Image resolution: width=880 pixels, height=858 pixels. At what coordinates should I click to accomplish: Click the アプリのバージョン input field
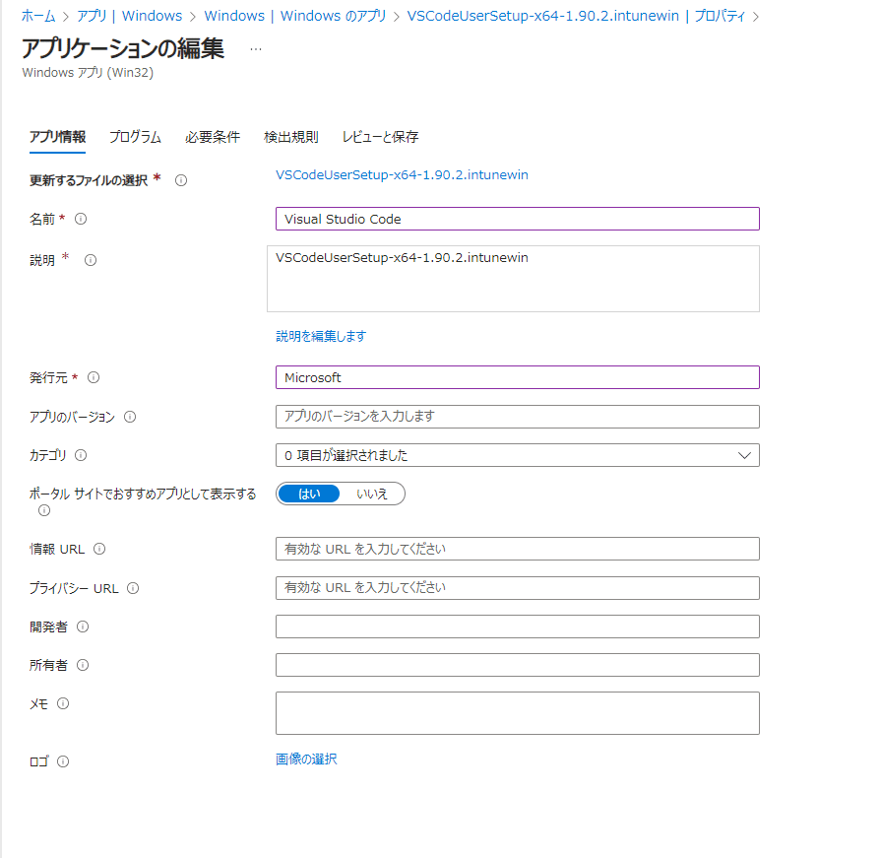click(x=518, y=417)
